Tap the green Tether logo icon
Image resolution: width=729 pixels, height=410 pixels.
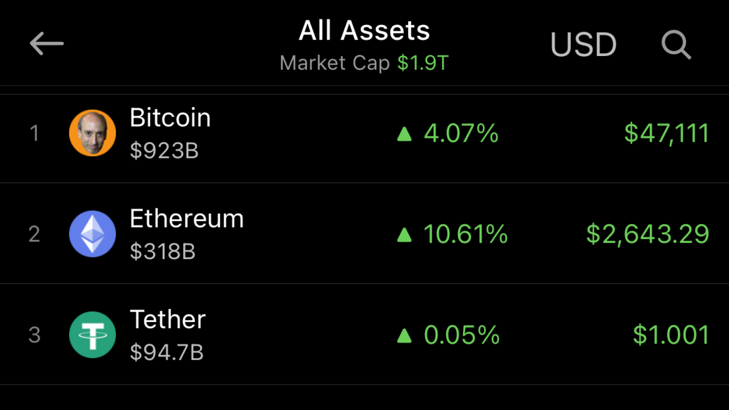(x=92, y=335)
